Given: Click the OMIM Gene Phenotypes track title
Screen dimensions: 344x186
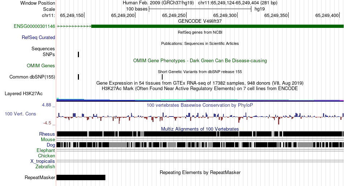Looking at the screenshot, I should click(x=200, y=60).
